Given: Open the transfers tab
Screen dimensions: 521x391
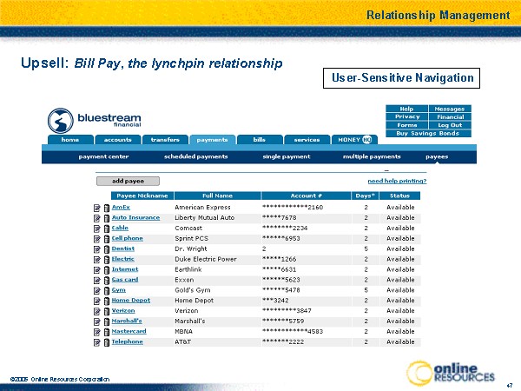Looking at the screenshot, I should pyautogui.click(x=165, y=139).
